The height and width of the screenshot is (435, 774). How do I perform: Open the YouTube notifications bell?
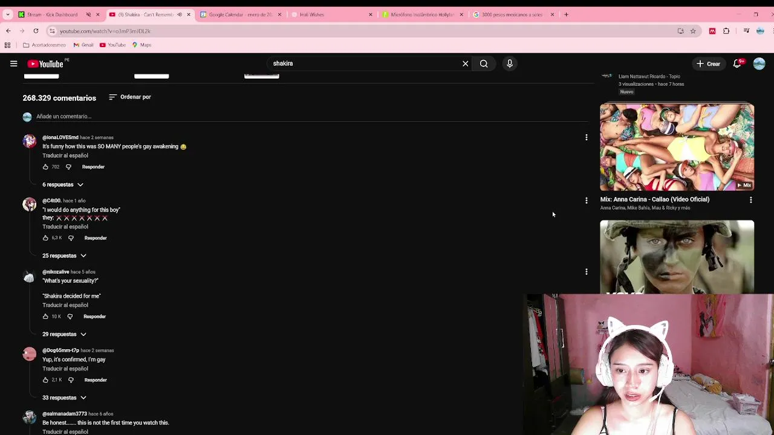[737, 63]
